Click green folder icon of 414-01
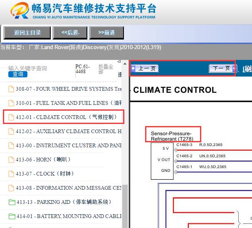The image size is (252, 228). pos(12,216)
